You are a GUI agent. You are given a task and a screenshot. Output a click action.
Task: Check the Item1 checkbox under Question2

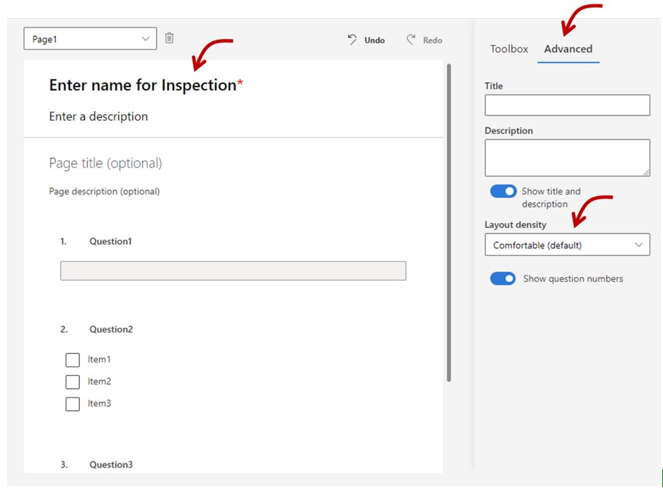click(72, 359)
